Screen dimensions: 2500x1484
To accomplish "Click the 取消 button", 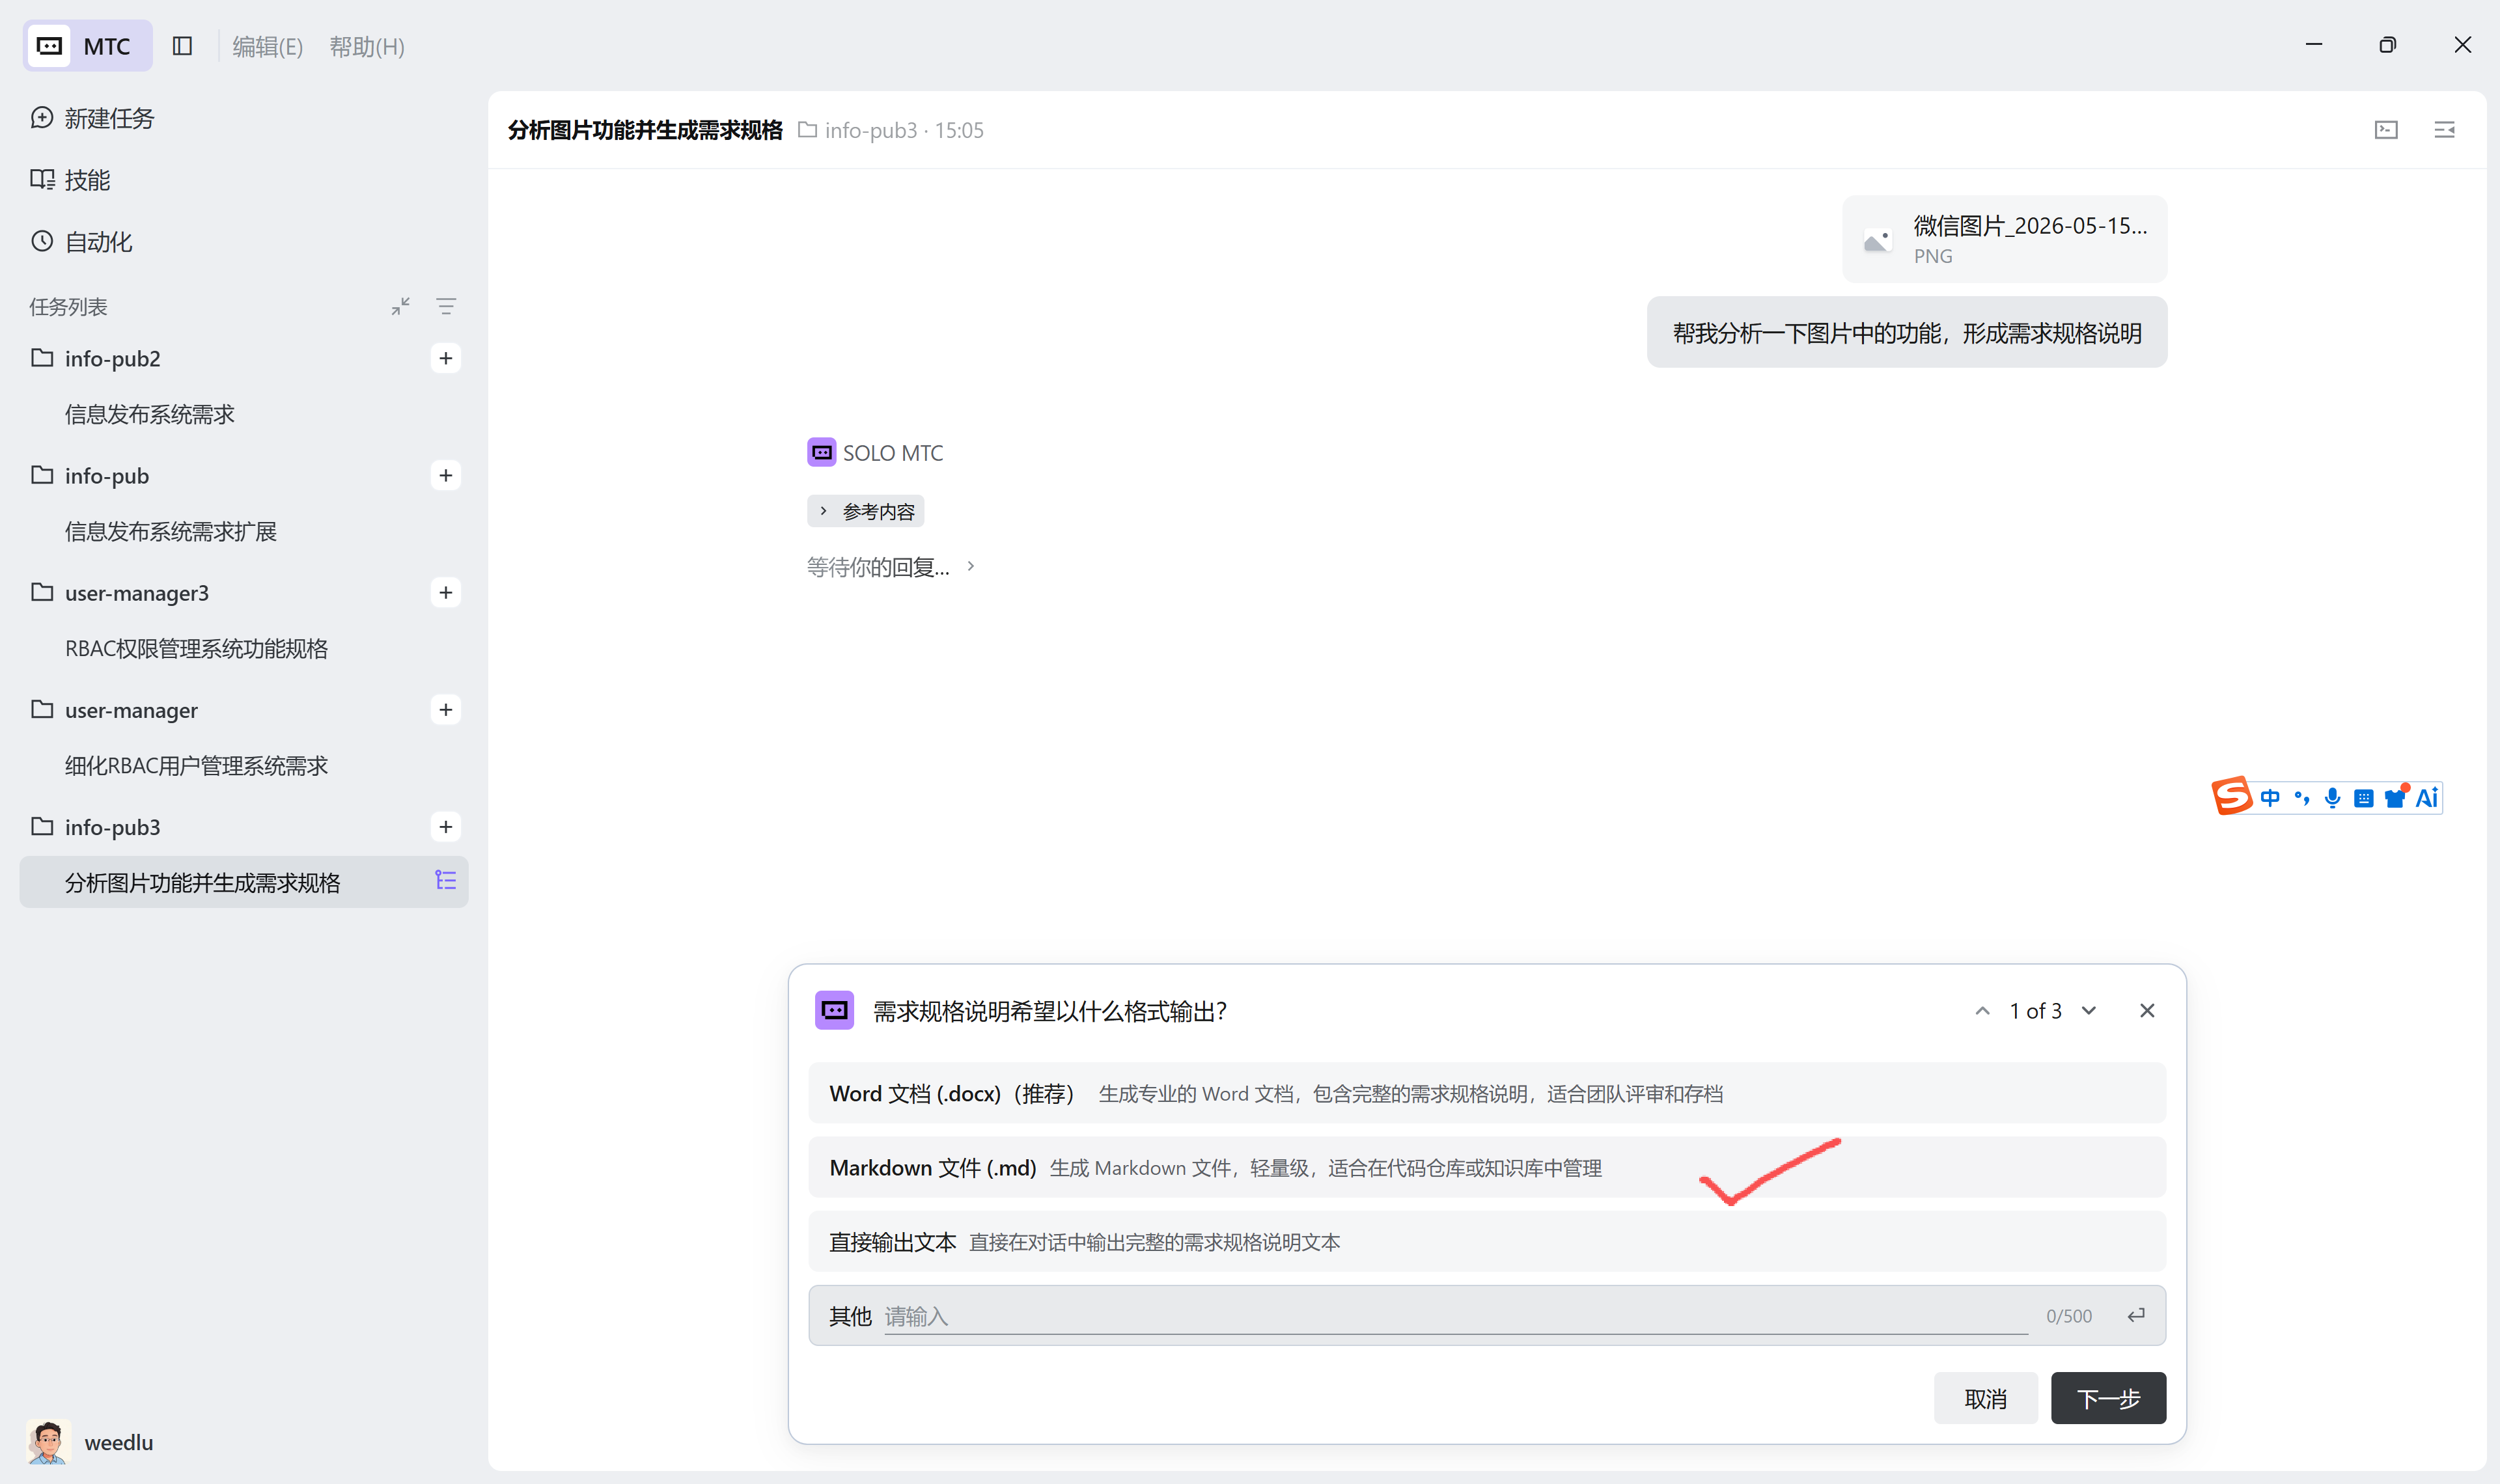I will pyautogui.click(x=1985, y=1398).
